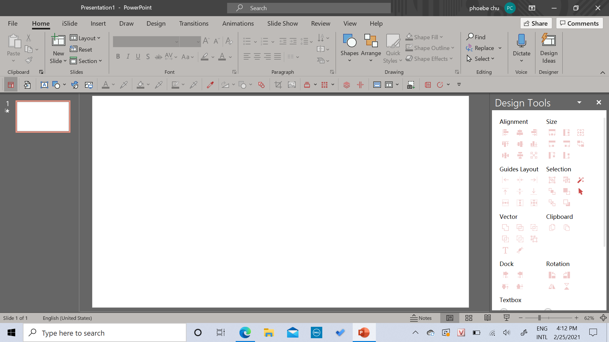Screen dimensions: 609x342
Task: Switch to Reading View in status bar
Action: 488,318
